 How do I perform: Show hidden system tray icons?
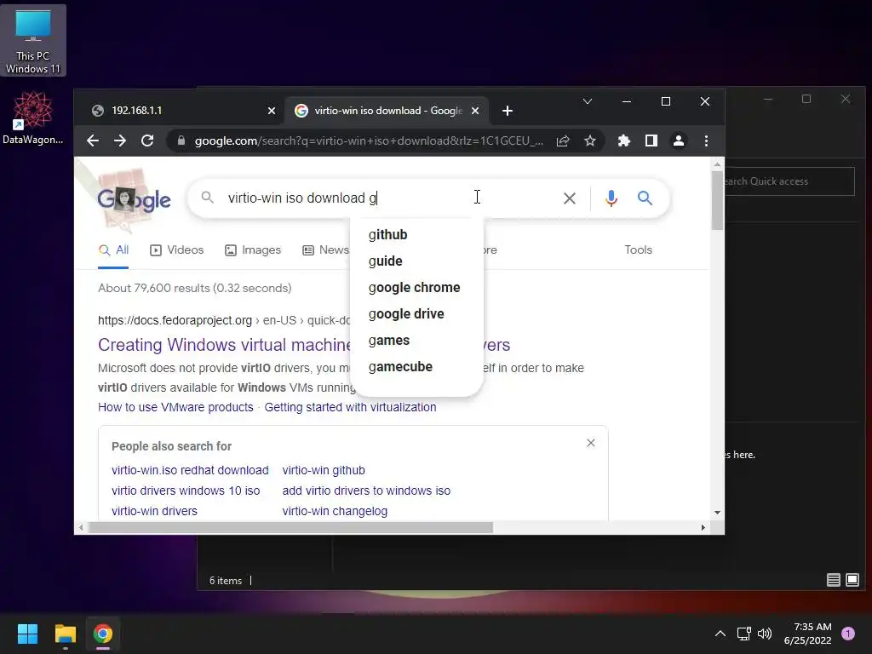click(720, 634)
